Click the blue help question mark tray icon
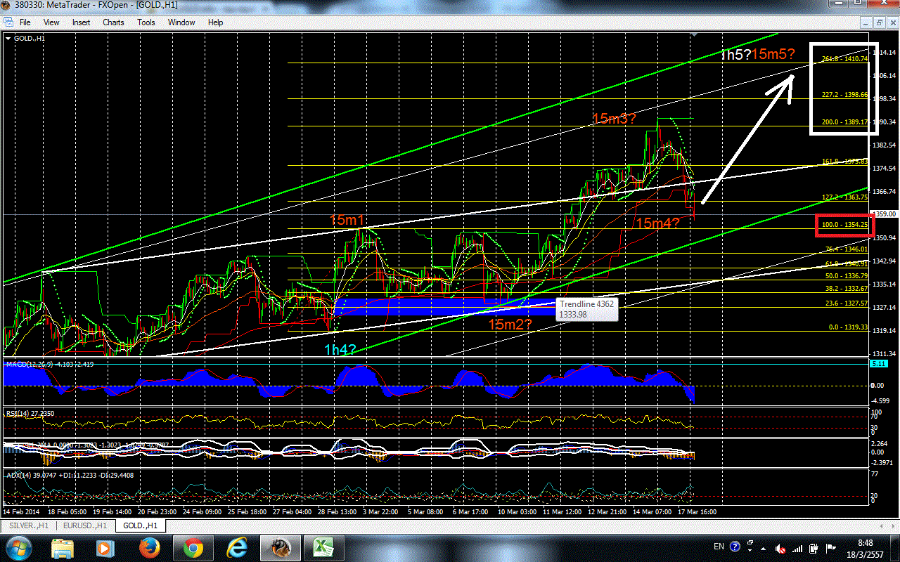 (735, 547)
